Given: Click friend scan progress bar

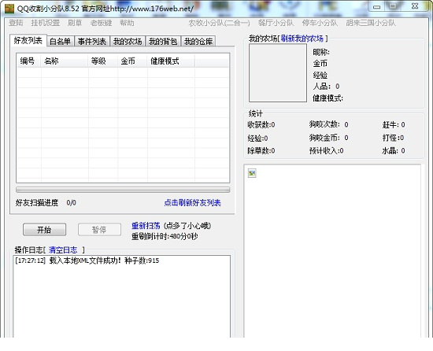Looking at the screenshot, I should 123,190.
